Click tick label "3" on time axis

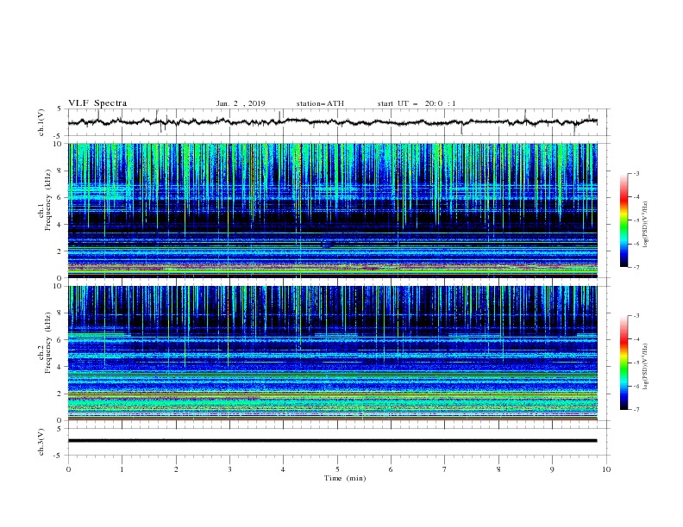229,469
